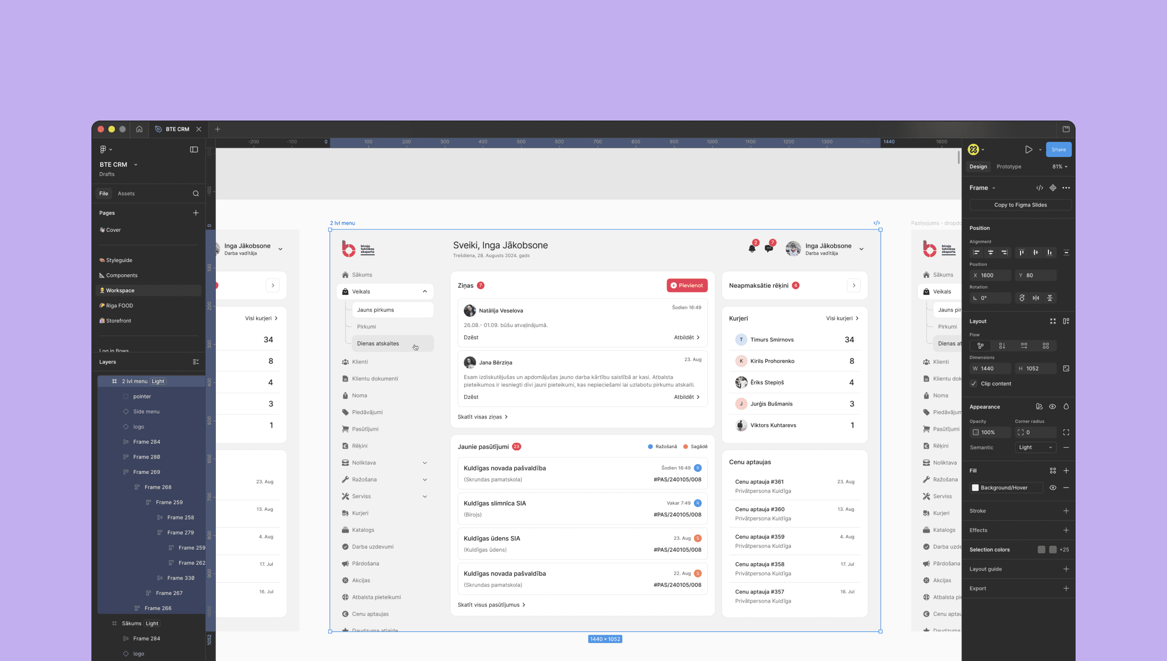
Task: Open the Semantic Light mode dropdown
Action: click(1035, 448)
